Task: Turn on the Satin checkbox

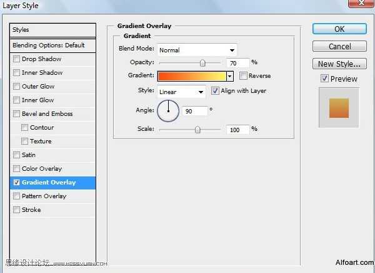Action: pyautogui.click(x=16, y=155)
